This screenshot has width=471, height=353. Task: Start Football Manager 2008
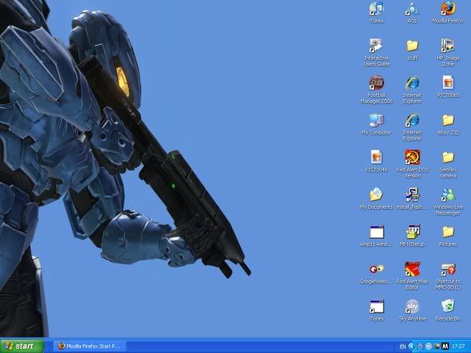click(x=376, y=90)
